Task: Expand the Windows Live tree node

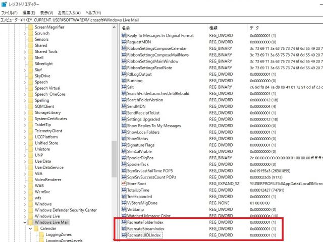Action: [x=25, y=216]
